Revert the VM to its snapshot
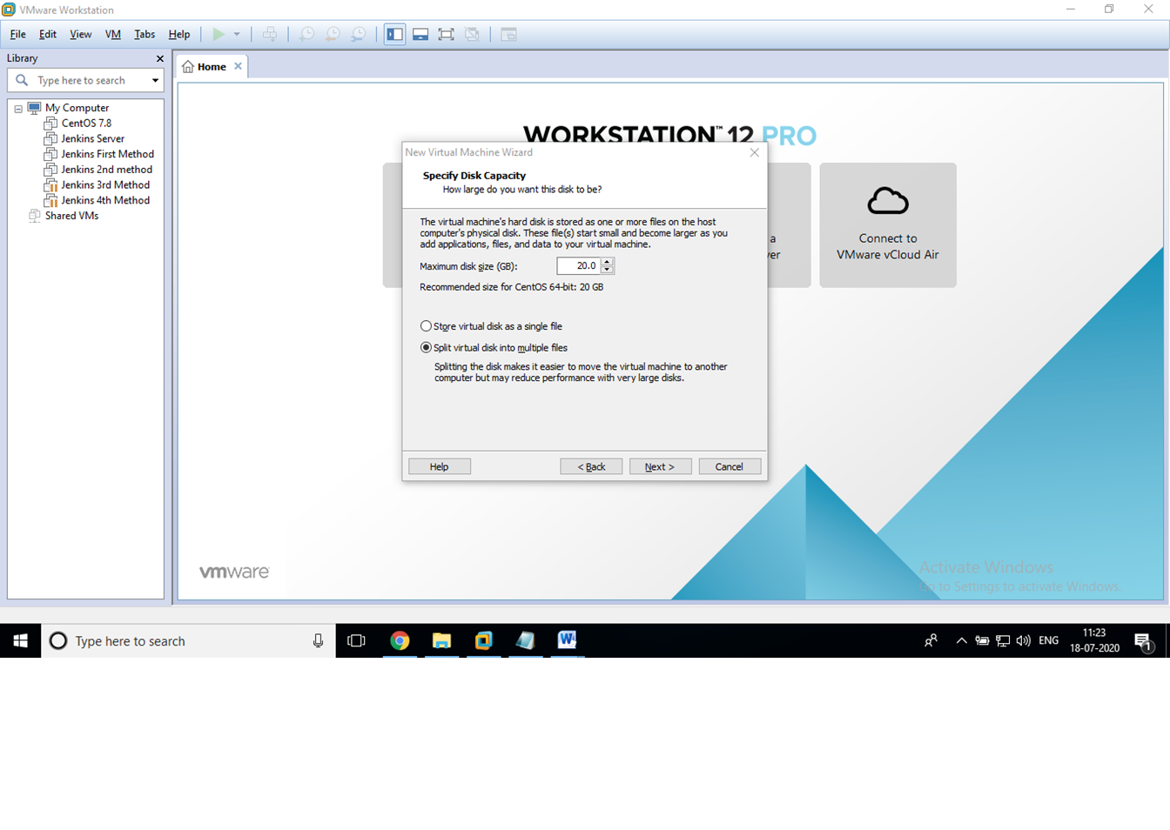 pos(332,34)
